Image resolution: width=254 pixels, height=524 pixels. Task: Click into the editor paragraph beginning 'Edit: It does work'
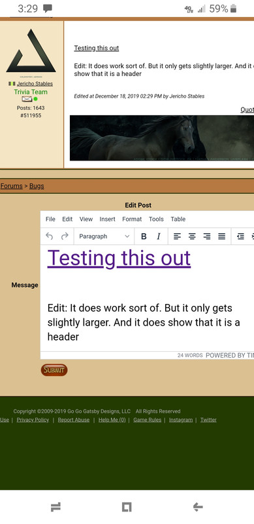pyautogui.click(x=144, y=322)
